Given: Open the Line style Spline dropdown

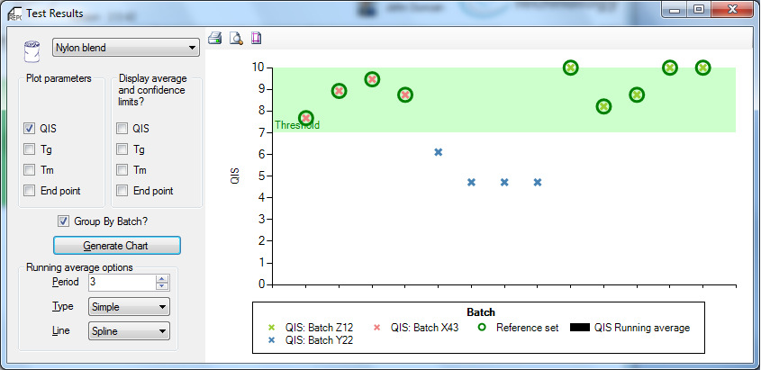Looking at the screenshot, I should point(129,331).
